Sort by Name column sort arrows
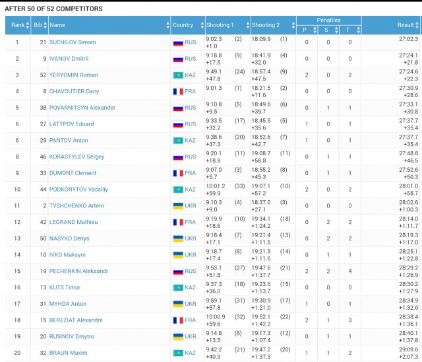Screen dimensions: 422x362 click(x=168, y=25)
